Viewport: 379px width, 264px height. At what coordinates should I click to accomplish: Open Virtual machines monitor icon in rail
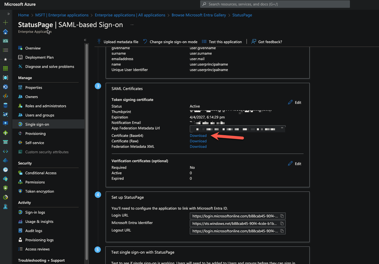click(5, 123)
